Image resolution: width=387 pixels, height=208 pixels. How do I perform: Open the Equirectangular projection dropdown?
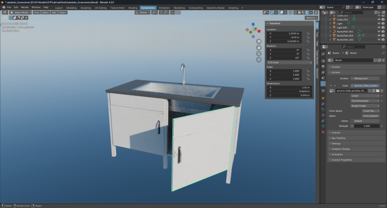tap(365, 100)
